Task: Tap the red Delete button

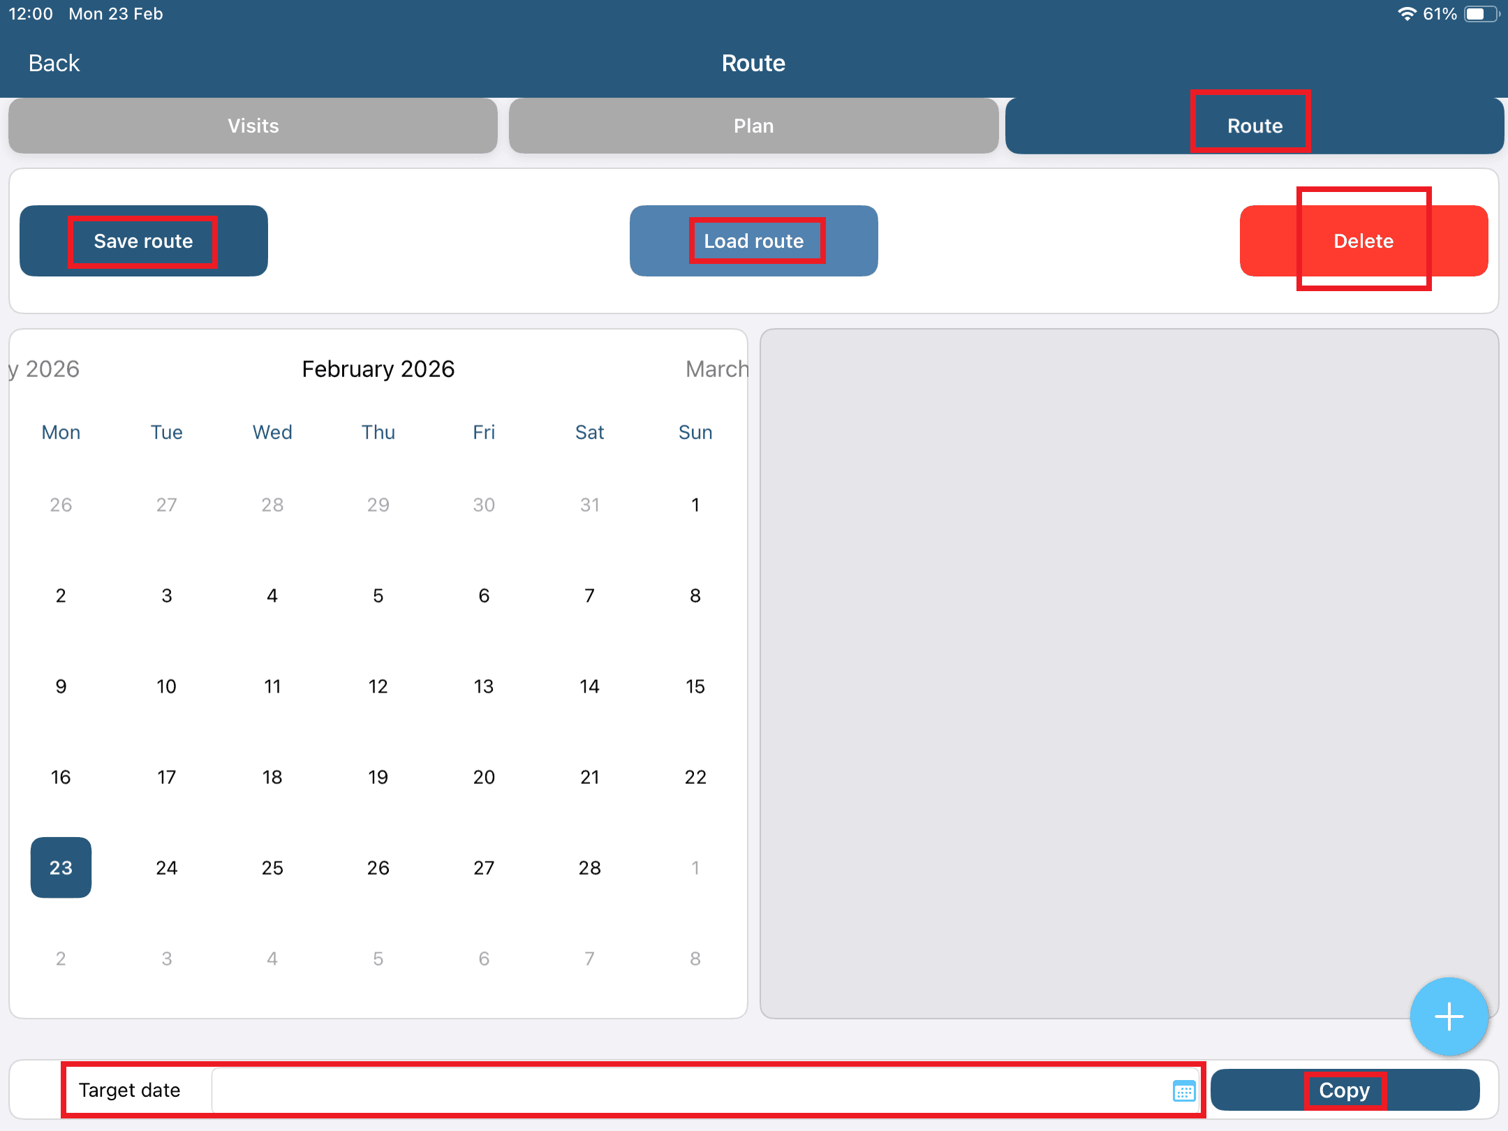Action: tap(1363, 241)
